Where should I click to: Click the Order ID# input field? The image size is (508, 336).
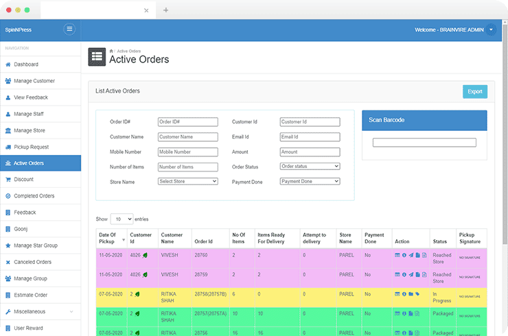(x=188, y=121)
